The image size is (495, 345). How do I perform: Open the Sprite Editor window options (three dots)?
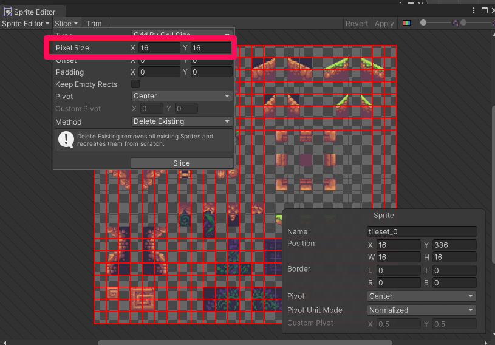click(474, 11)
